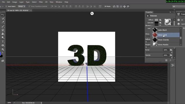Choose the Stone Granite material

(x=166, y=40)
